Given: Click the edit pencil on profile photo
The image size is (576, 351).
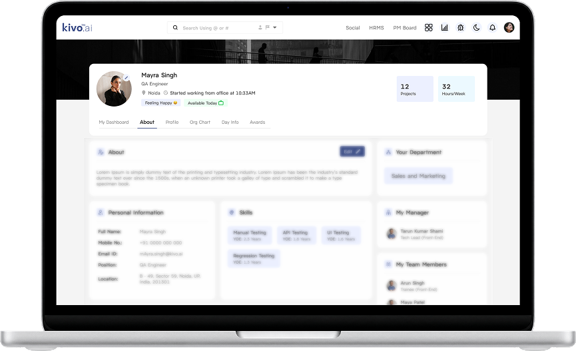Looking at the screenshot, I should 126,78.
